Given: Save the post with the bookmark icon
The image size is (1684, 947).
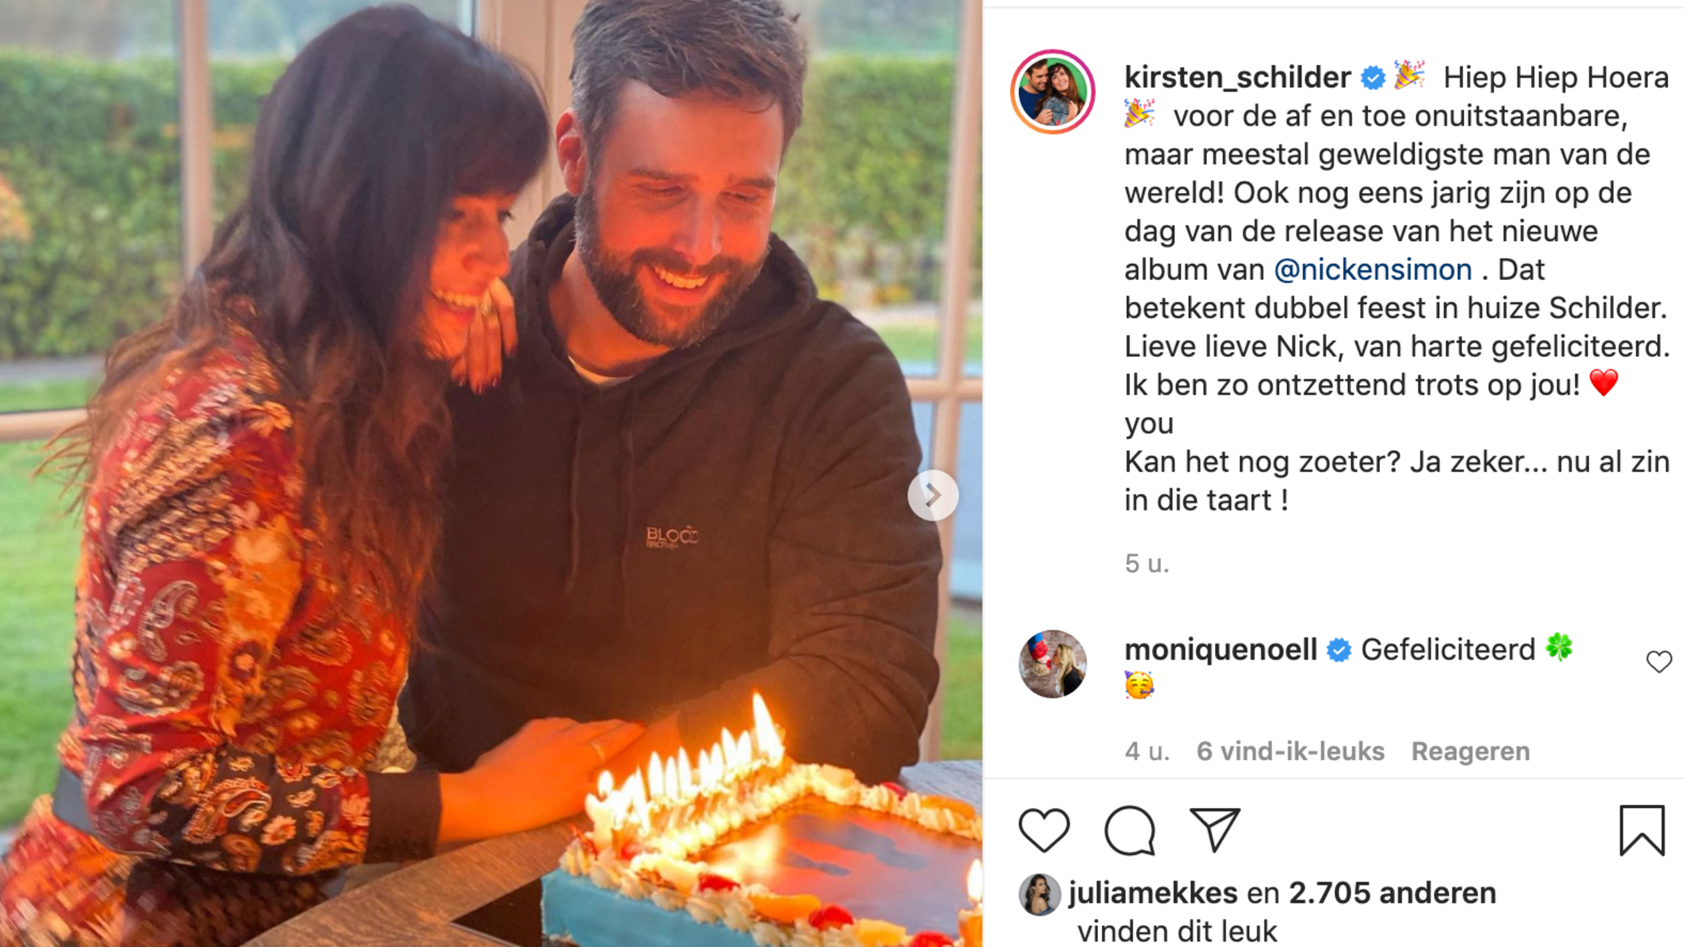Looking at the screenshot, I should (1642, 830).
